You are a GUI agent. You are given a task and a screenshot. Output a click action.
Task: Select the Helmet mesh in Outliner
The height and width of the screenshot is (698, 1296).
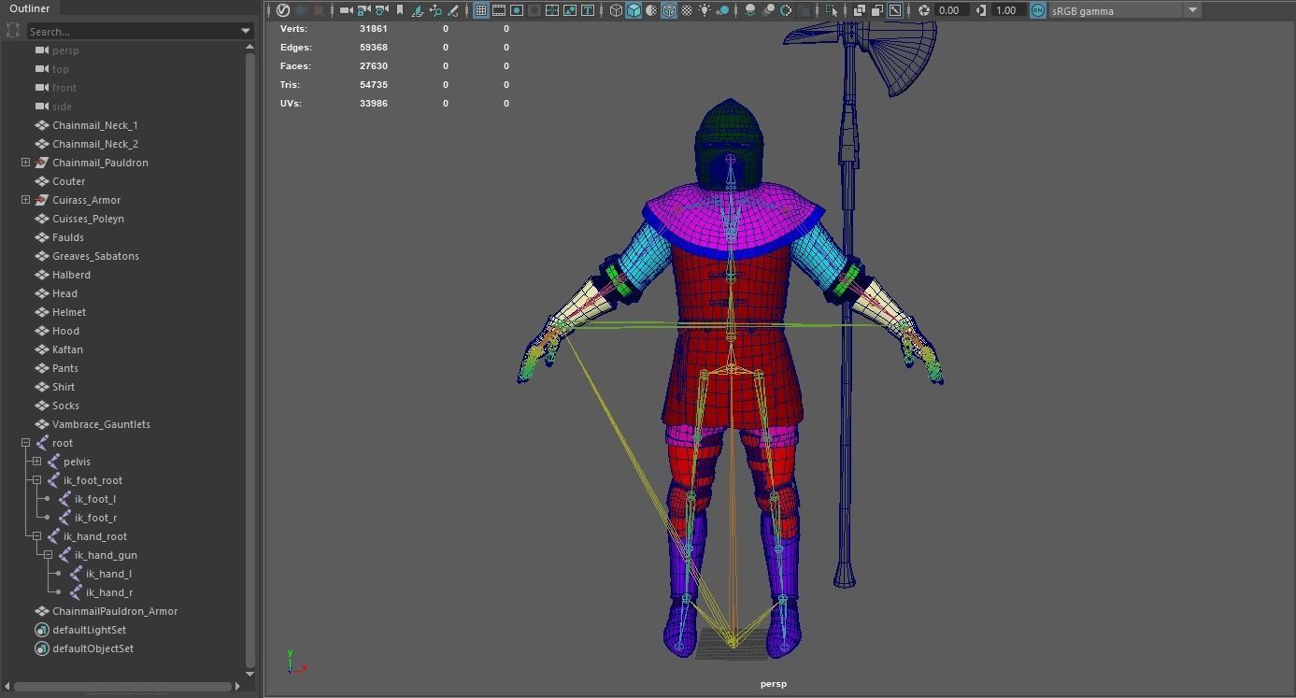point(69,312)
